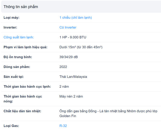
Task: Select the '39/34/29 dB' noise value
Action: [x=69, y=57]
